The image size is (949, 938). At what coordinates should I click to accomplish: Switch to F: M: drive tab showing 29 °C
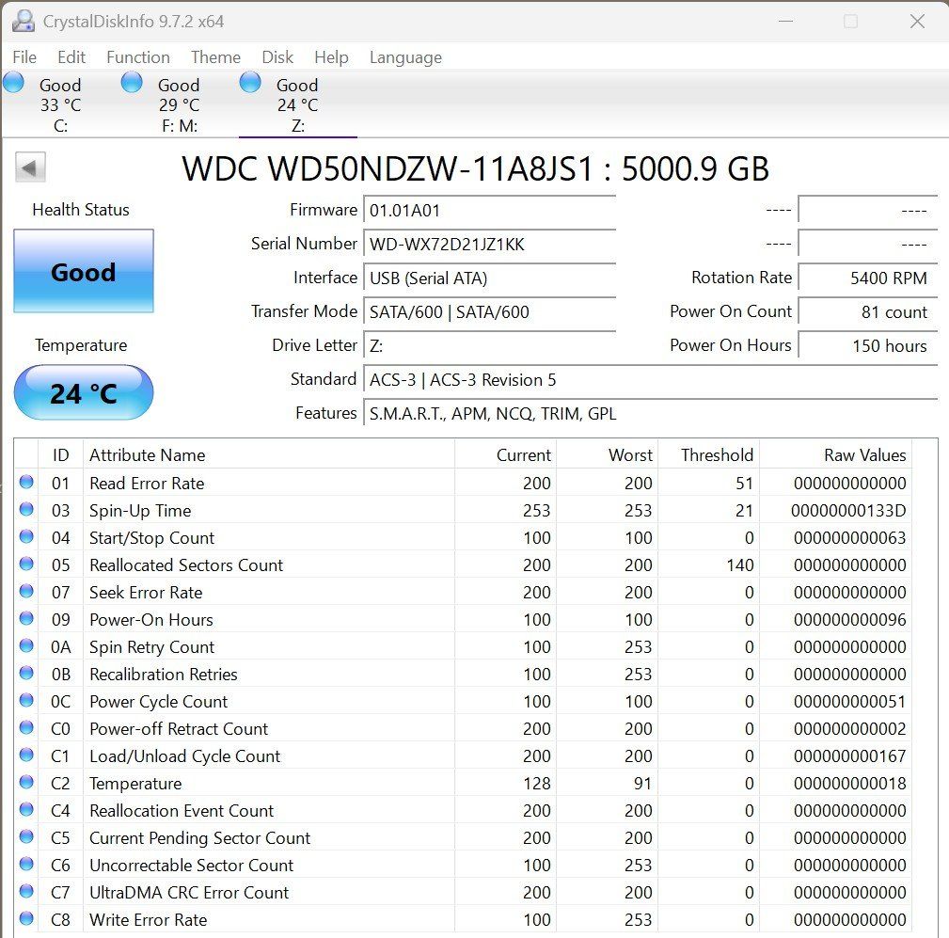tap(179, 104)
